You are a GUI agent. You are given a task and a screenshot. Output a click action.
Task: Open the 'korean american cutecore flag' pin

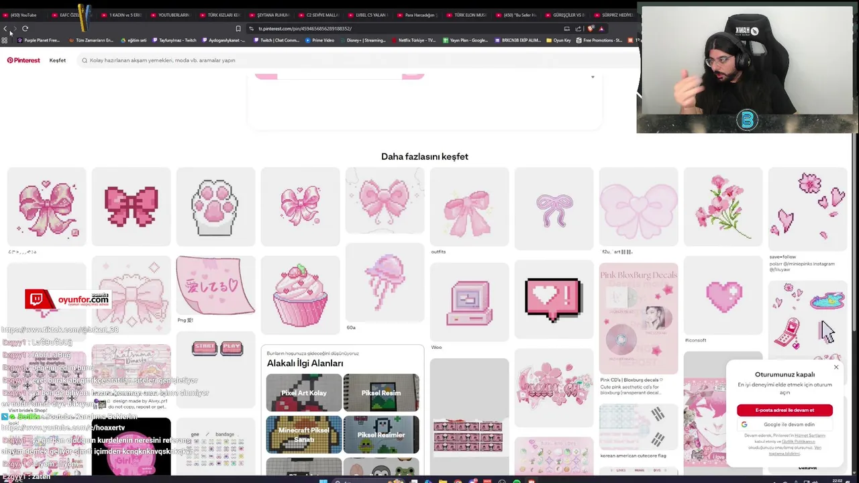(638, 427)
